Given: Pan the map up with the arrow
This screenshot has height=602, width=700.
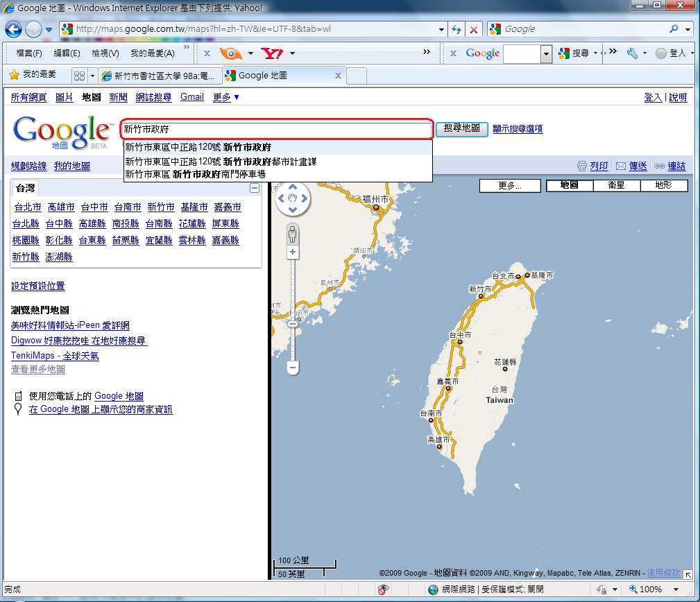Looking at the screenshot, I should [x=292, y=187].
